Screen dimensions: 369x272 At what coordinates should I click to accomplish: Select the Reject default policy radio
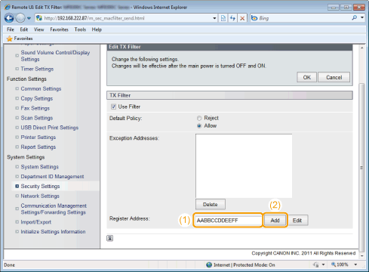coord(199,118)
